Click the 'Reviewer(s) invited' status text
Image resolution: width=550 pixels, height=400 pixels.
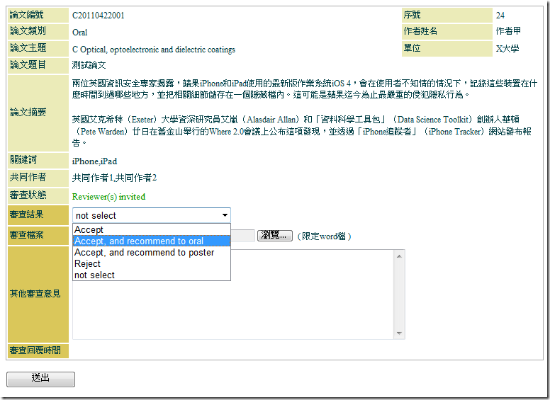108,196
